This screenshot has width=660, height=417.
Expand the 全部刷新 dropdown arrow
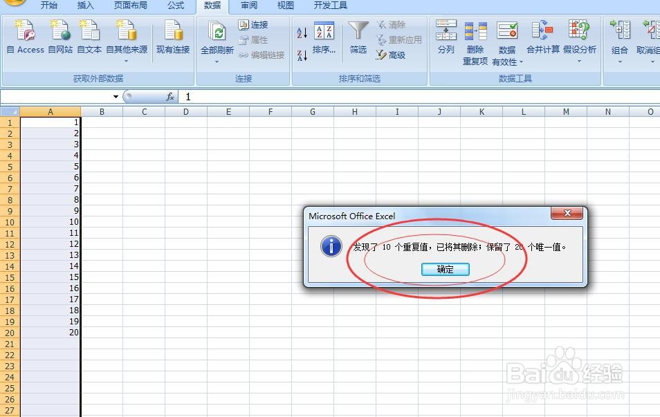click(217, 60)
